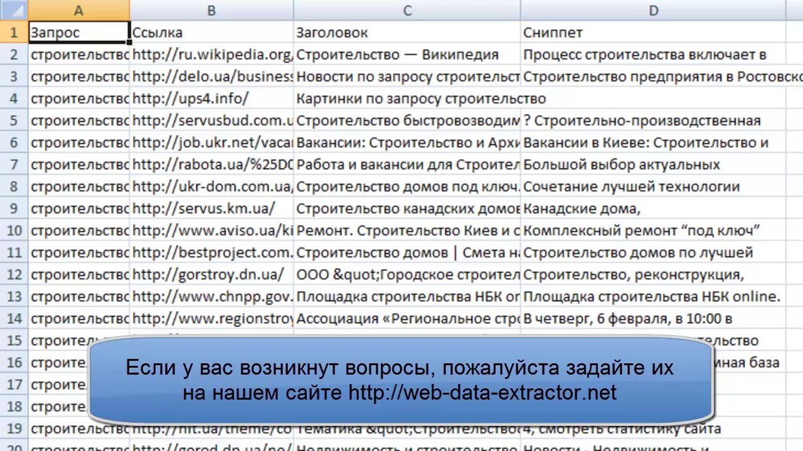Click title cell 'Площадка строительства НБК' in column C
Screen dimensions: 803x451
(x=407, y=296)
